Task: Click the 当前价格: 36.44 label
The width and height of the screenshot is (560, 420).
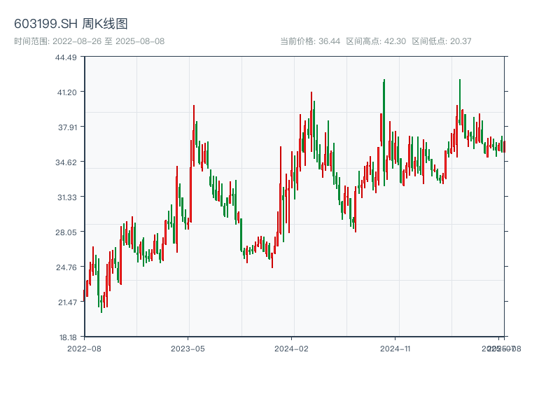Action: coord(310,41)
